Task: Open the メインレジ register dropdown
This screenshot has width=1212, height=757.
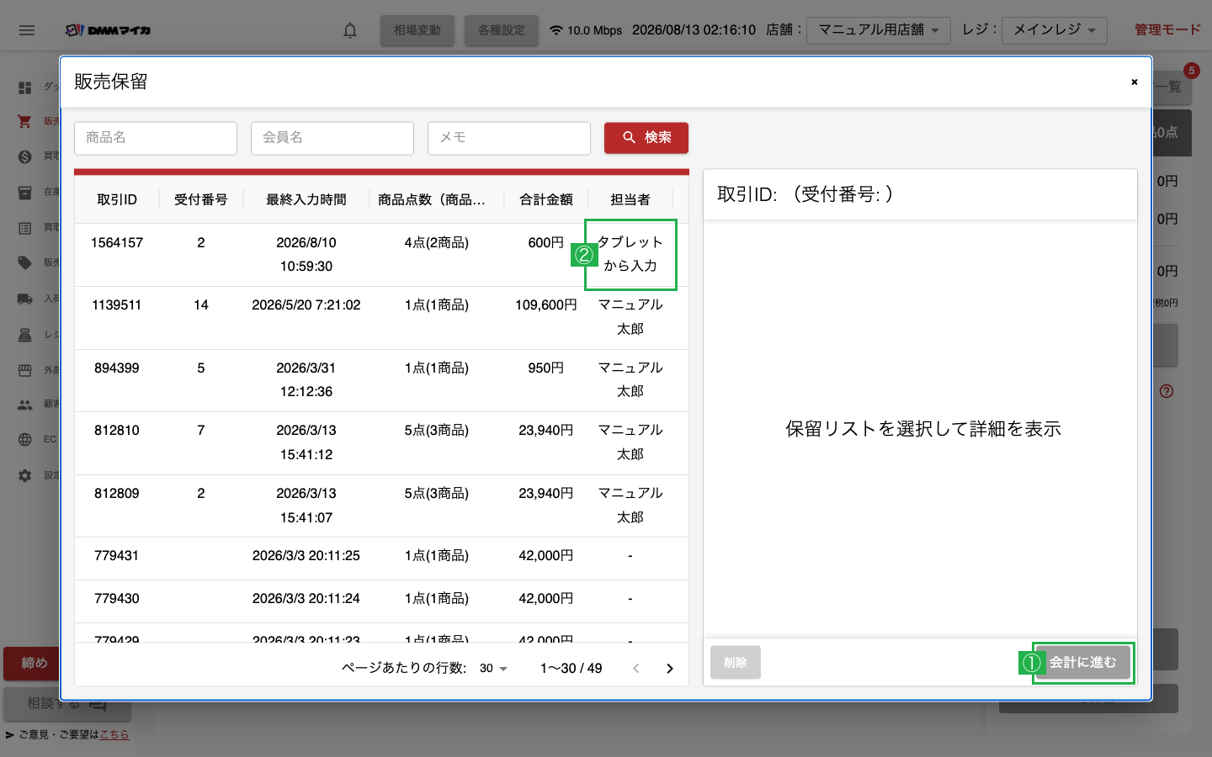Action: (1055, 30)
